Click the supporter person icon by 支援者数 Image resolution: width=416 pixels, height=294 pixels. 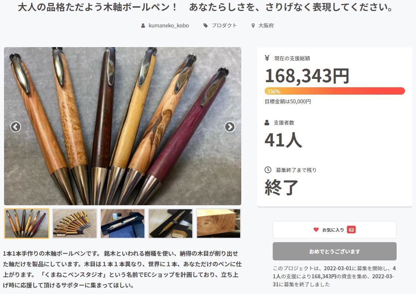click(267, 122)
